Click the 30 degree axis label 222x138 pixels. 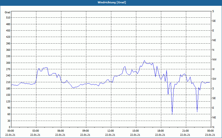click(9, 121)
